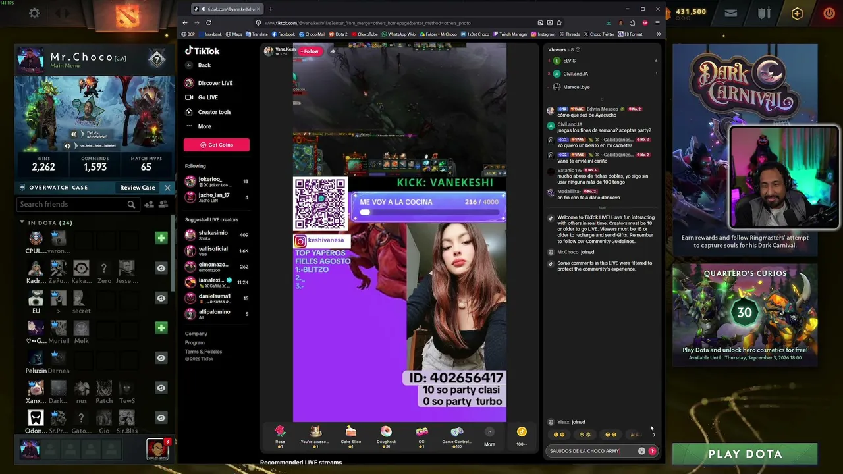This screenshot has width=843, height=474.
Task: Go back in the browser
Action: (x=184, y=22)
